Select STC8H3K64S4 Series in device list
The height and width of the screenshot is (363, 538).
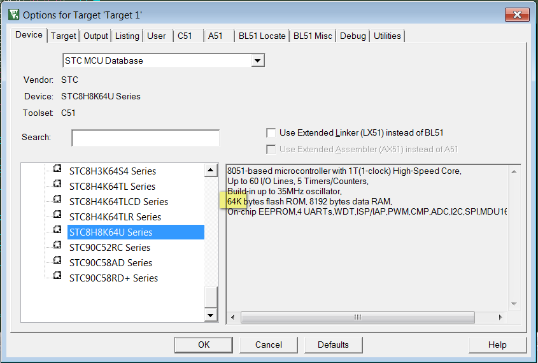tap(113, 171)
